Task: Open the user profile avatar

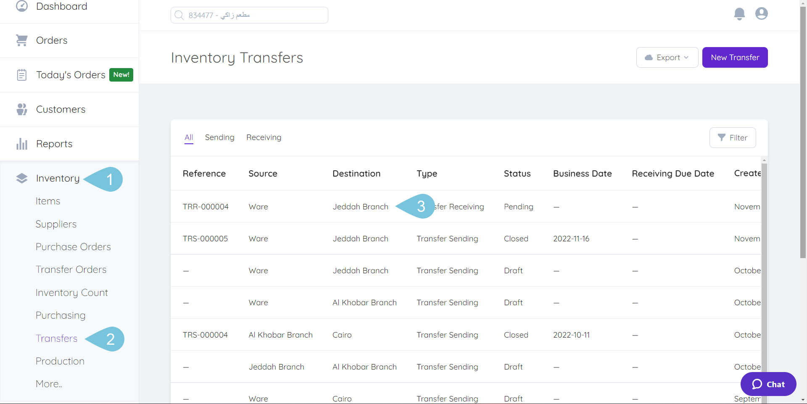Action: 761,13
